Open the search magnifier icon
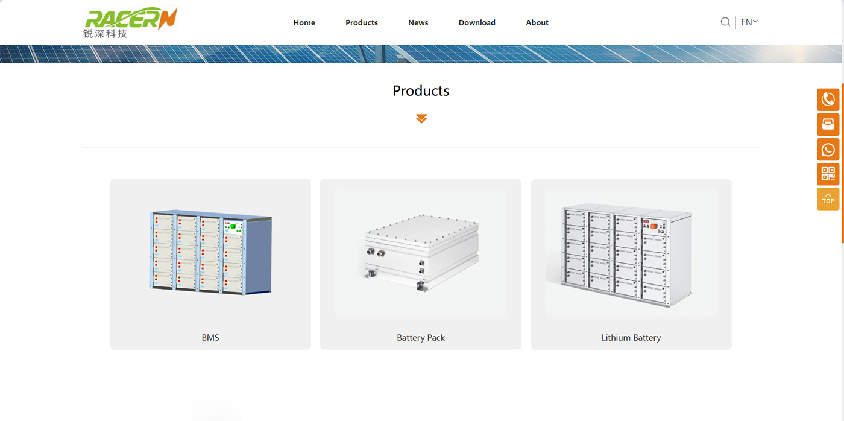844x421 pixels. click(725, 22)
